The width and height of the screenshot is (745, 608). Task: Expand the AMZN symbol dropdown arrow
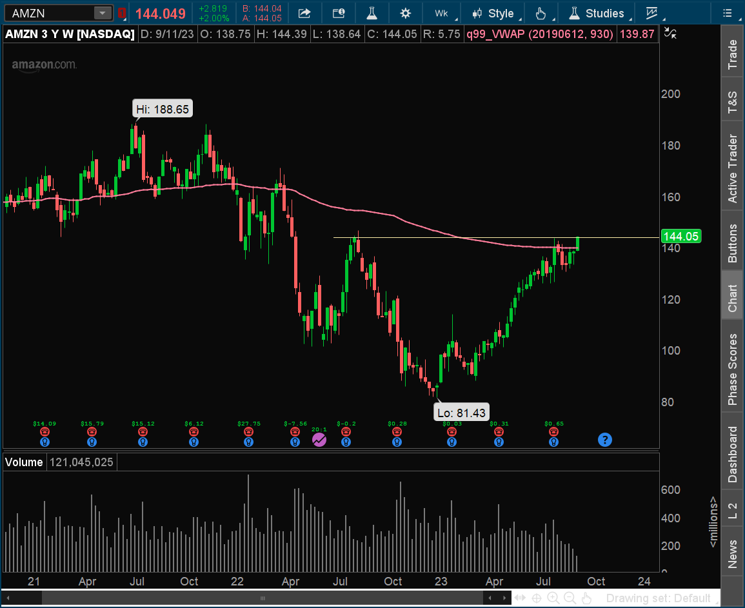coord(102,14)
